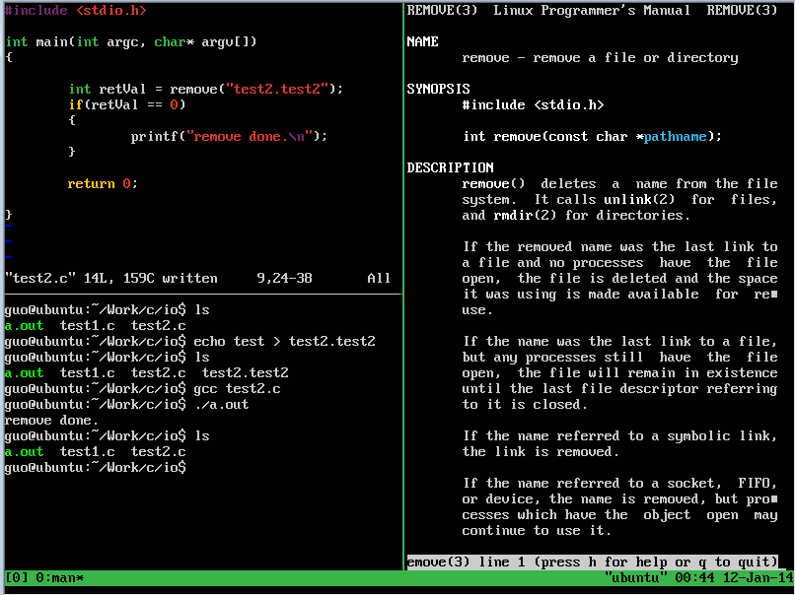Click vim status '"test2.c" 14L, 159C written'

coord(111,278)
